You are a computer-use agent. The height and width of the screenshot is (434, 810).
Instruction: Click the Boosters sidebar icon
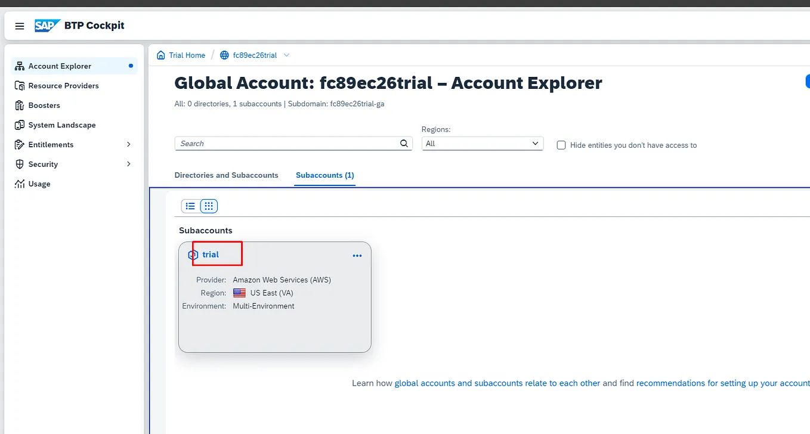pyautogui.click(x=20, y=106)
